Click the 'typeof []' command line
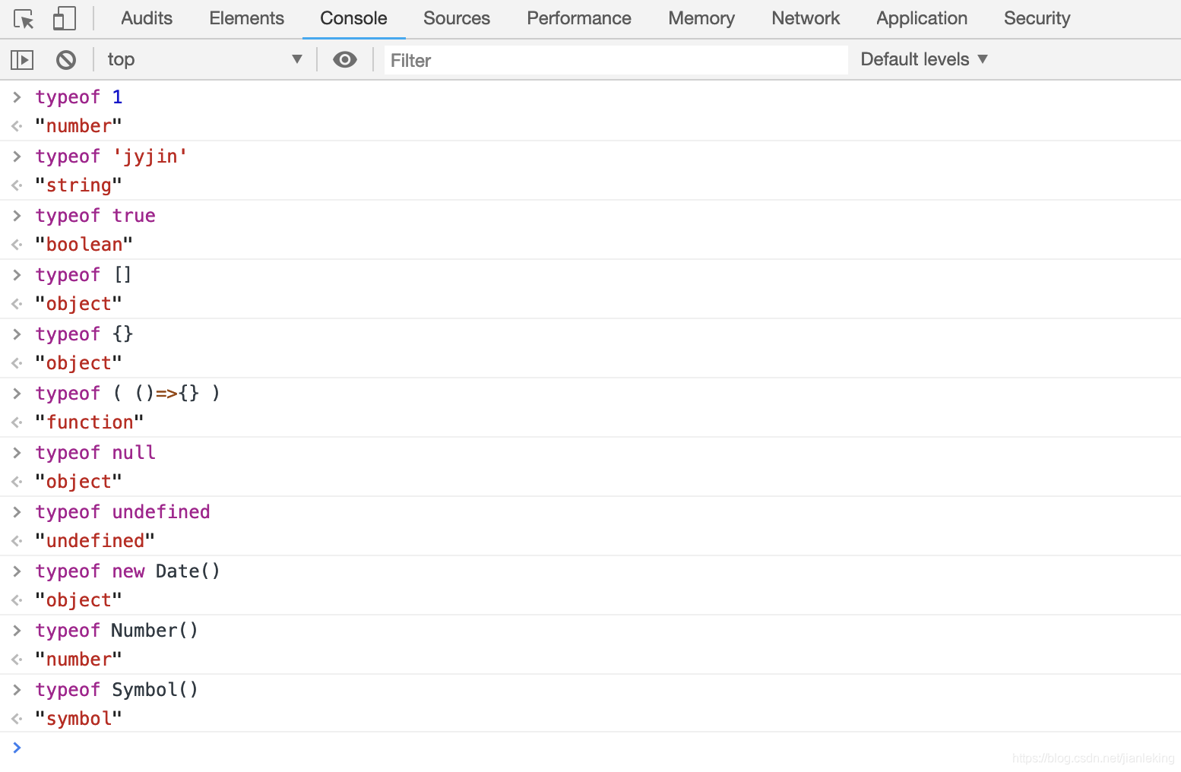 pyautogui.click(x=84, y=275)
